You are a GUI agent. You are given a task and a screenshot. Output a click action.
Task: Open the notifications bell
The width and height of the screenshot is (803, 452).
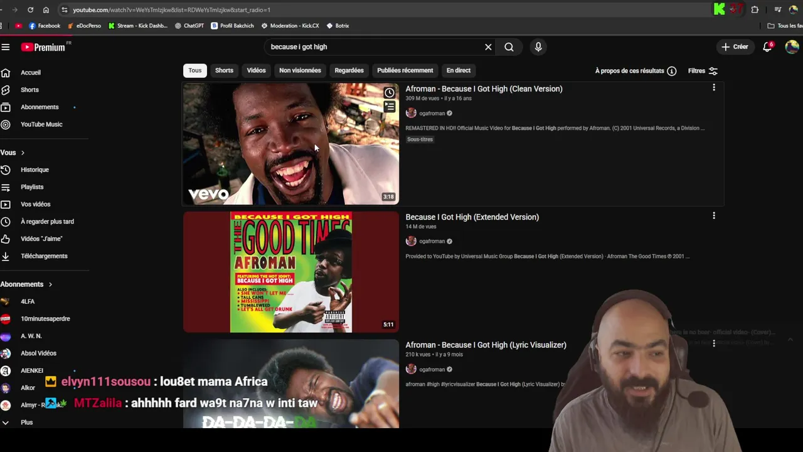[767, 47]
